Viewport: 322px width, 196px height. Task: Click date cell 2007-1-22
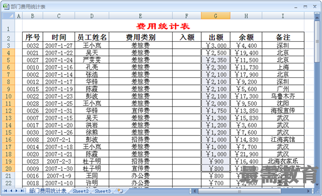coord(59,53)
